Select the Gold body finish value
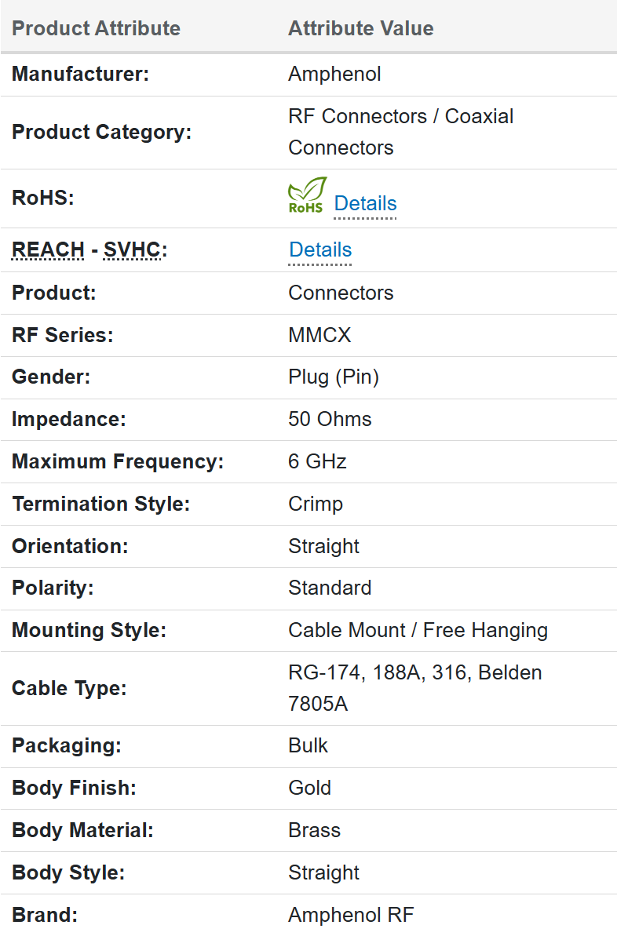The image size is (617, 936). [x=310, y=788]
